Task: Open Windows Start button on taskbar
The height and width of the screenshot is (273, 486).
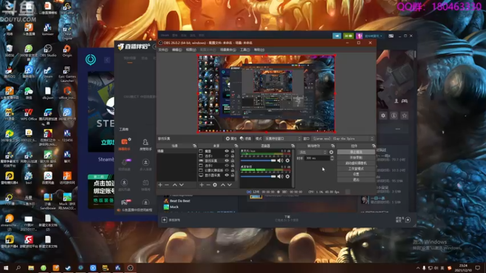Action: point(5,268)
